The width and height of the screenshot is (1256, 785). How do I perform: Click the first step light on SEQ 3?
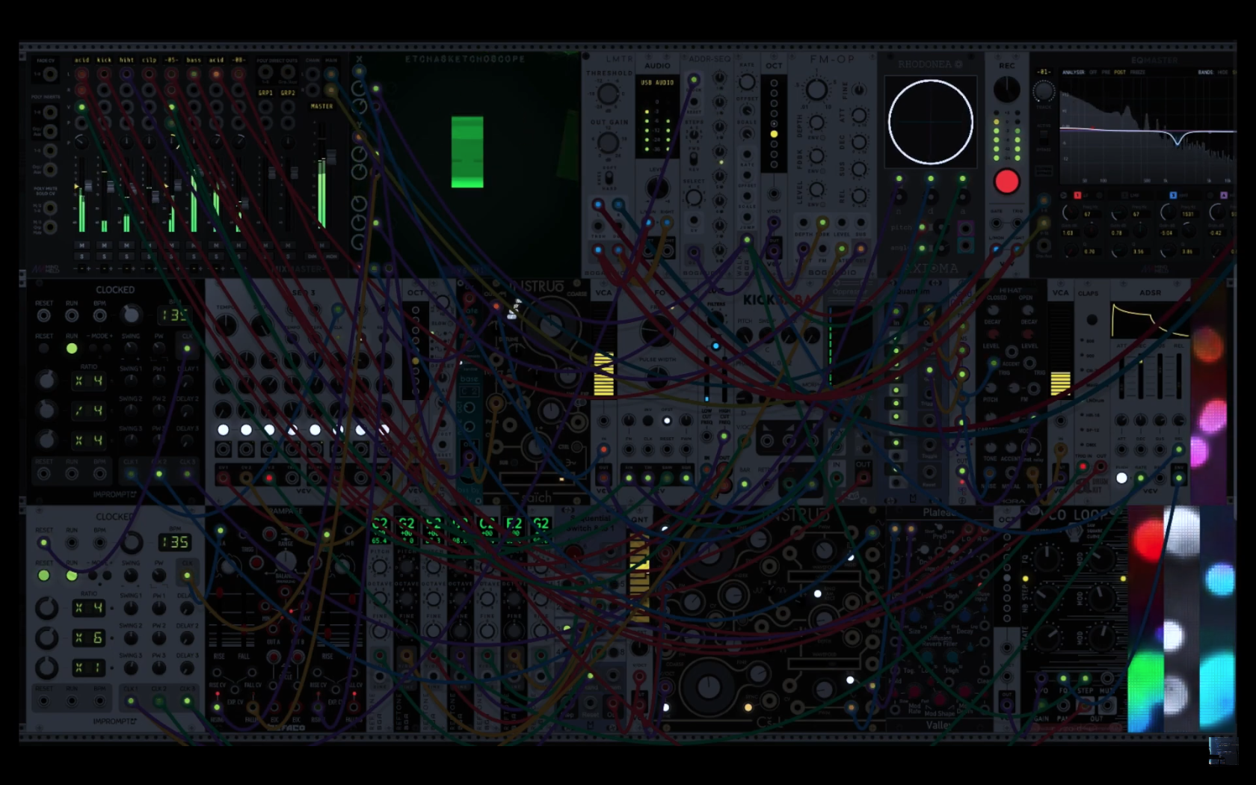(x=223, y=430)
